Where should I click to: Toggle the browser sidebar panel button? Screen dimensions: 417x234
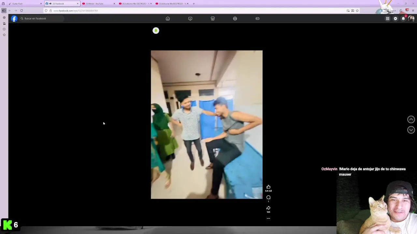point(4,10)
